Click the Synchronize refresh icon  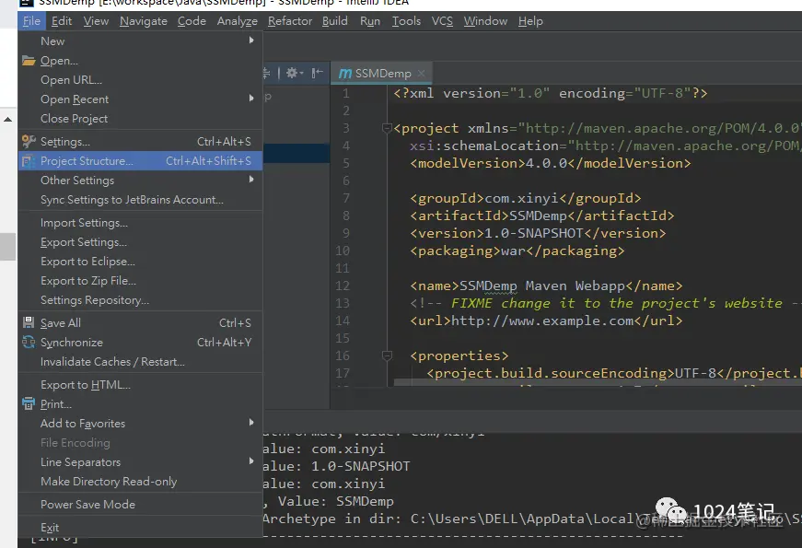29,342
